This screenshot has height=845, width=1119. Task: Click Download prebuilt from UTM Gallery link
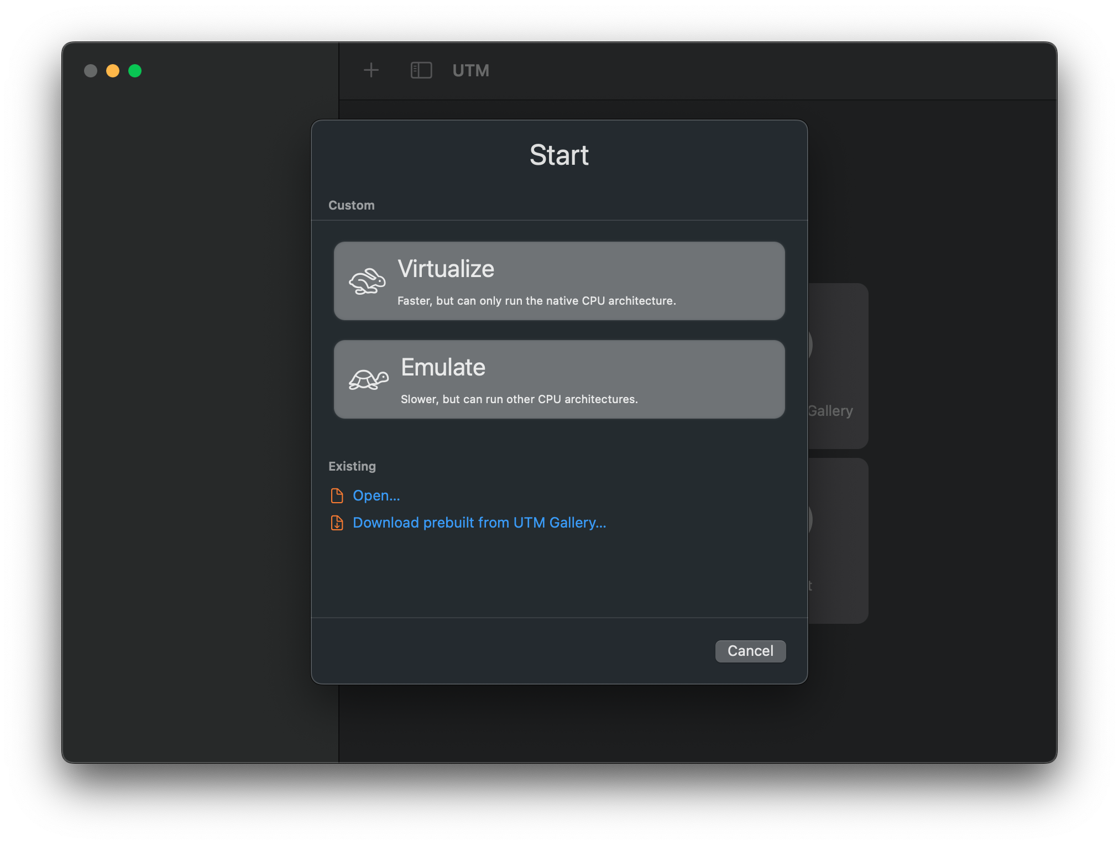click(479, 523)
